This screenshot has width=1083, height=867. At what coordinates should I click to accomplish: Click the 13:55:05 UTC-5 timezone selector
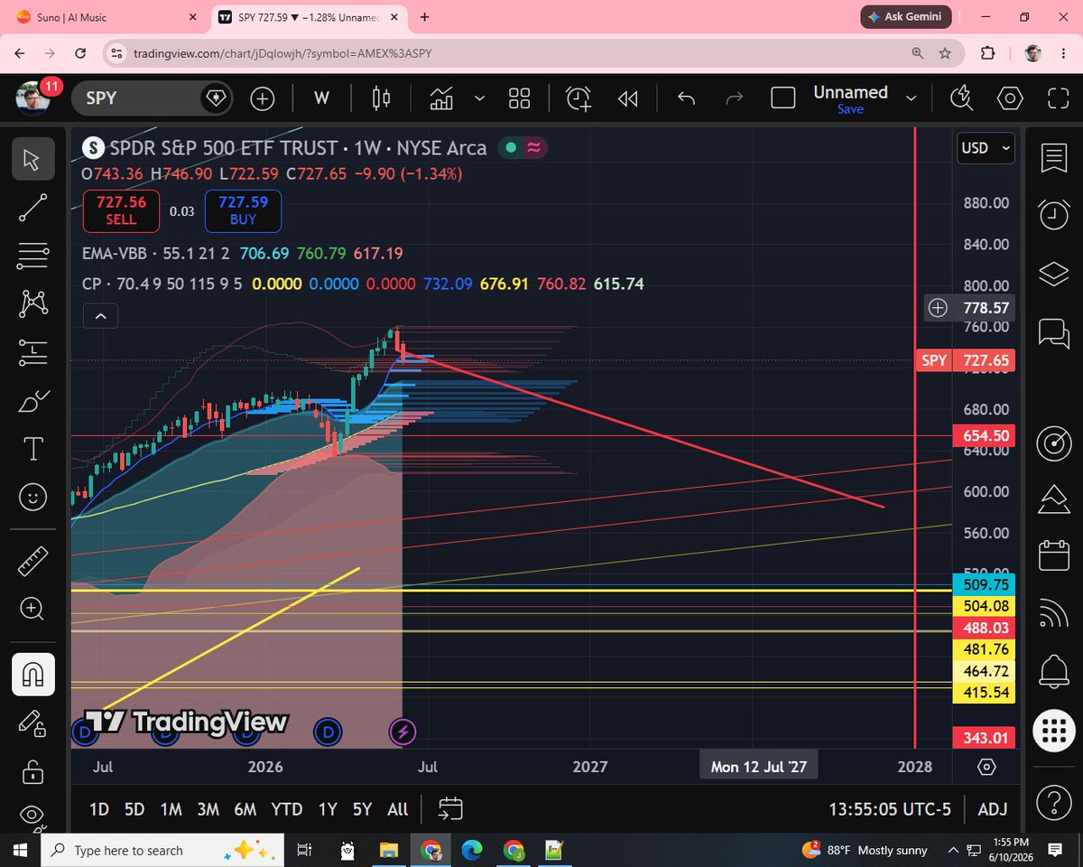(890, 809)
